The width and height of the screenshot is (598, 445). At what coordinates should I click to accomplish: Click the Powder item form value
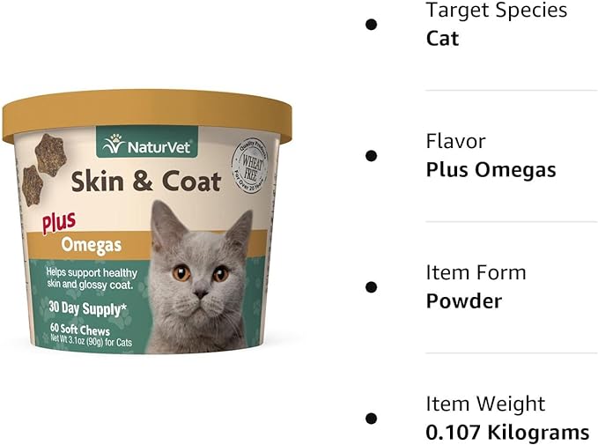point(464,301)
